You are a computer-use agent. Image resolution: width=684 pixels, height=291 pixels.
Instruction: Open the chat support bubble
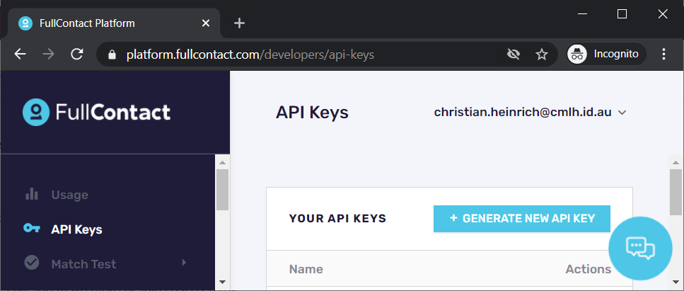[640, 249]
